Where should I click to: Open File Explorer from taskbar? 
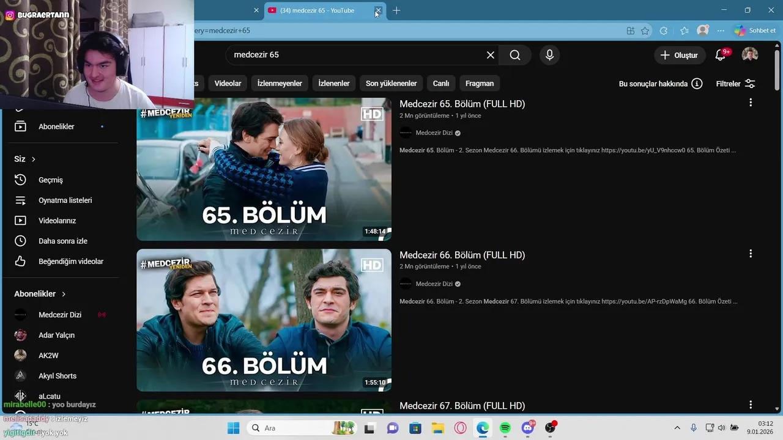pos(437,428)
